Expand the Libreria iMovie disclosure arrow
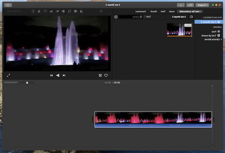This screenshot has height=153, width=225. pos(221,39)
